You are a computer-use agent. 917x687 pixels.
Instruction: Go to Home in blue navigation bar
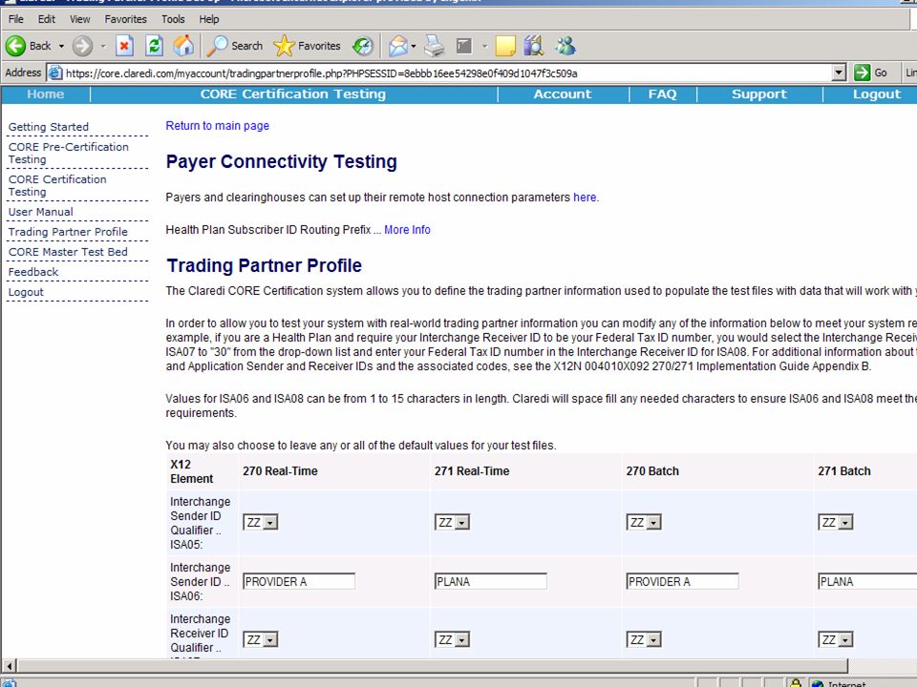(46, 94)
